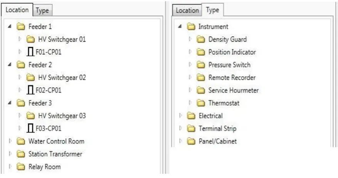Expand the Water Control Room node
The height and width of the screenshot is (178, 338).
[10, 141]
